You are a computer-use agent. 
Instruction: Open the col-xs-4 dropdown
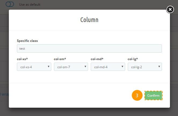coord(34,67)
